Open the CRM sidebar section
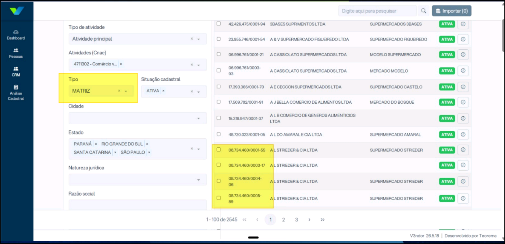Viewport: 505px width, 244px height. click(x=16, y=72)
